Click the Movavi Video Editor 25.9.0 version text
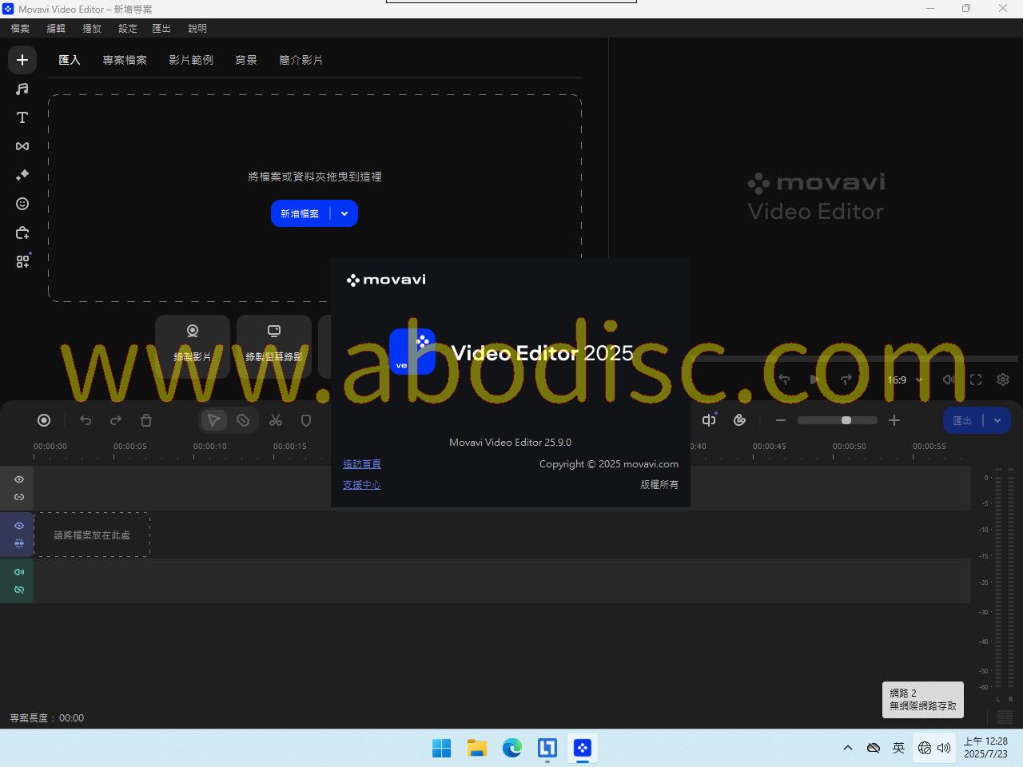Viewport: 1023px width, 767px height. point(510,442)
